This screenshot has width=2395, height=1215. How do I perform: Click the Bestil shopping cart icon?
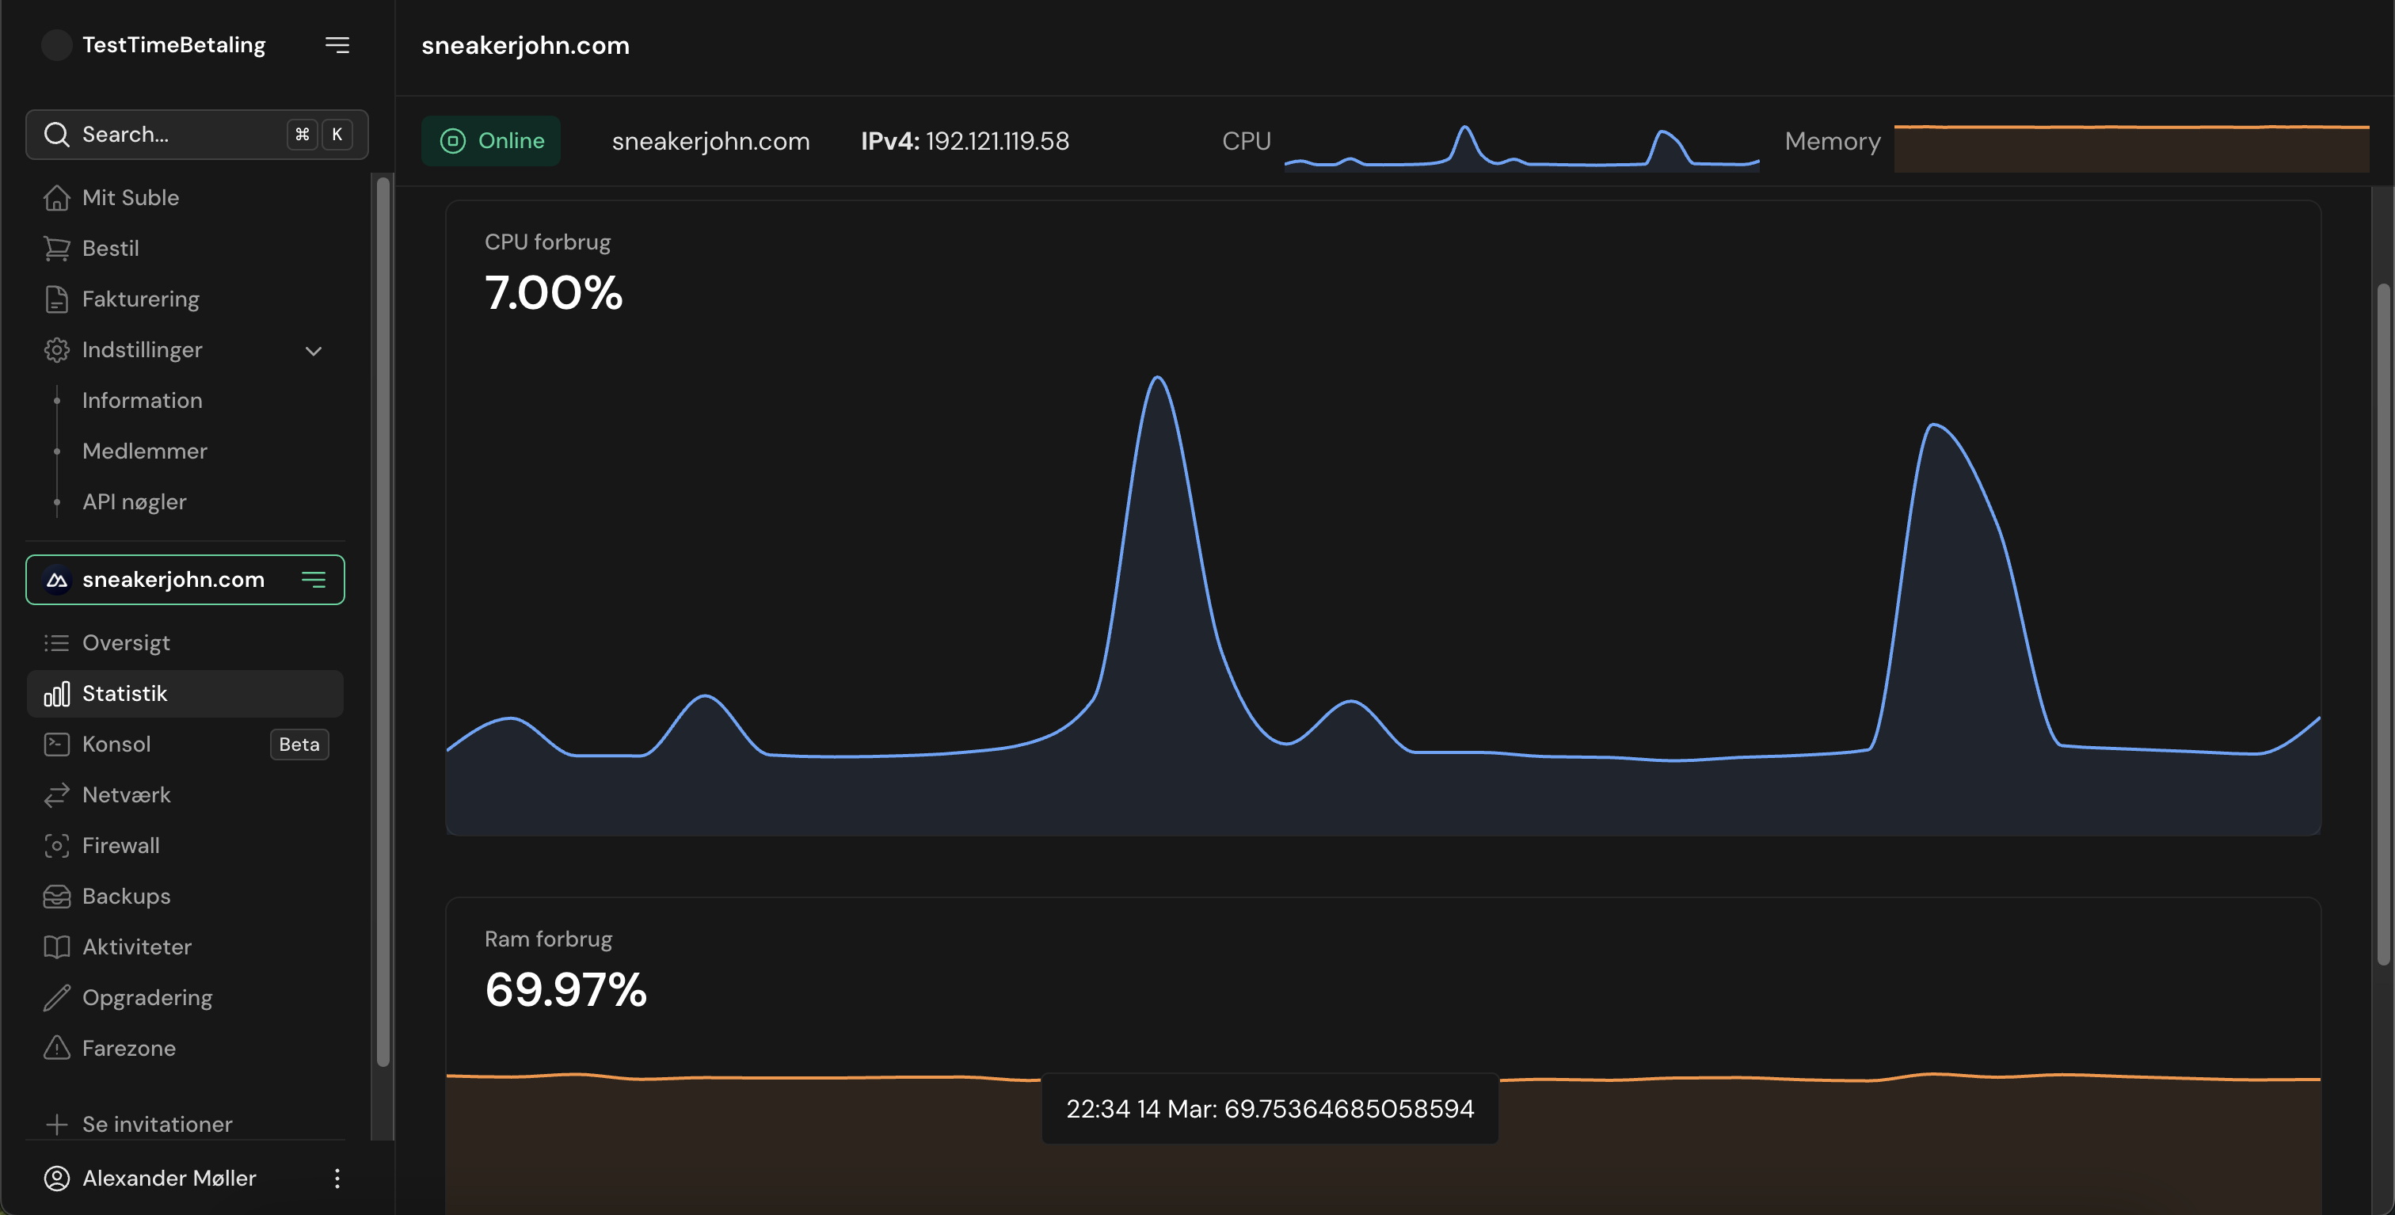(x=57, y=248)
